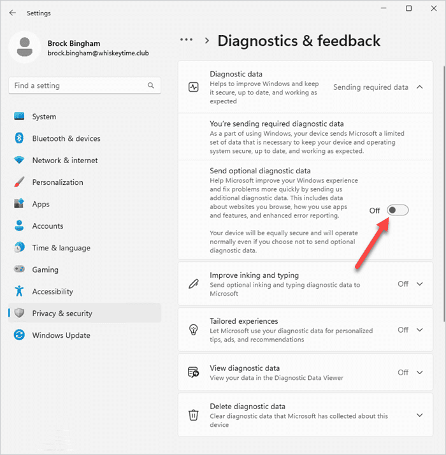
Task: Click the Network wifi icon
Action: pos(19,160)
